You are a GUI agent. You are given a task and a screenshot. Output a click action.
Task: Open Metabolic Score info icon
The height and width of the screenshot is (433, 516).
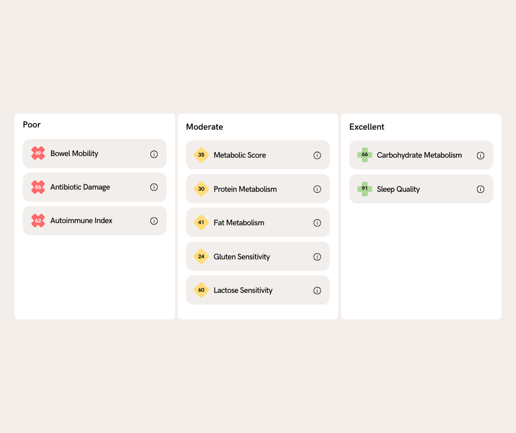(317, 155)
